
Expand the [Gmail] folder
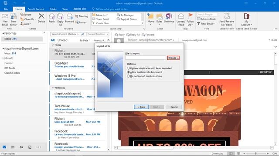[x=3, y=58]
